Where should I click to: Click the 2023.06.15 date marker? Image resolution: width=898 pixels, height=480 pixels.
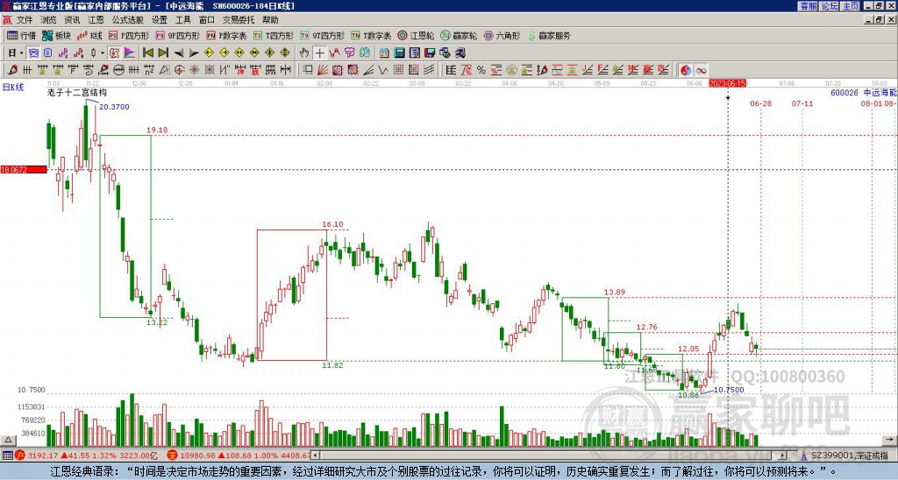(727, 83)
